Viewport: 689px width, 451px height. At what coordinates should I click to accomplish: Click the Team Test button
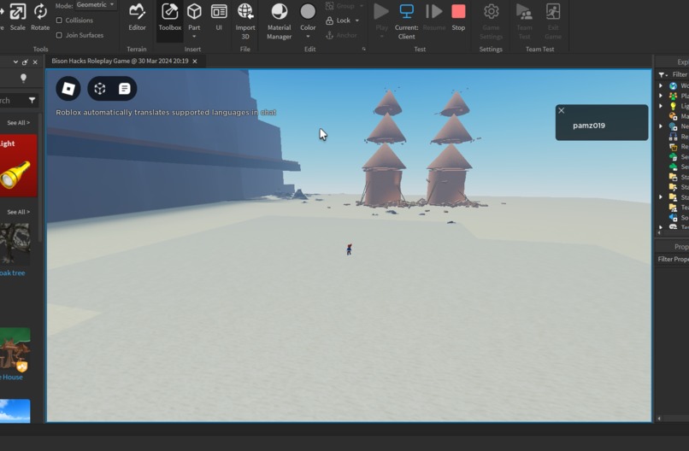click(x=524, y=21)
